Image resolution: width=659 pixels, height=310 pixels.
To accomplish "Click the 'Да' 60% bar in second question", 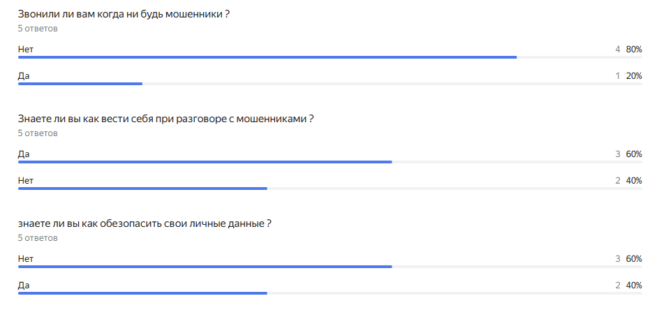I will coord(205,162).
